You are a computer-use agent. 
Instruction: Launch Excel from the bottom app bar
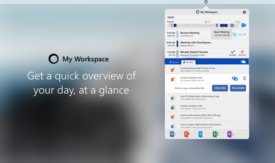point(215,134)
